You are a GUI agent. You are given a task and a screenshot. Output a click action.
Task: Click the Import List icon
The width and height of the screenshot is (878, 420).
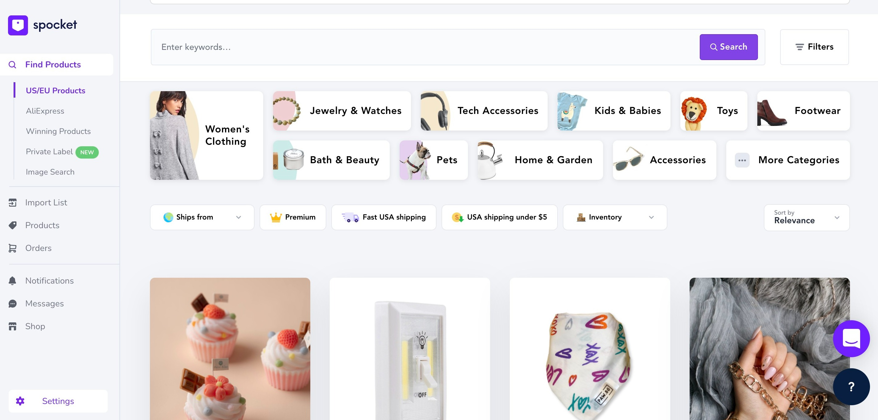13,203
